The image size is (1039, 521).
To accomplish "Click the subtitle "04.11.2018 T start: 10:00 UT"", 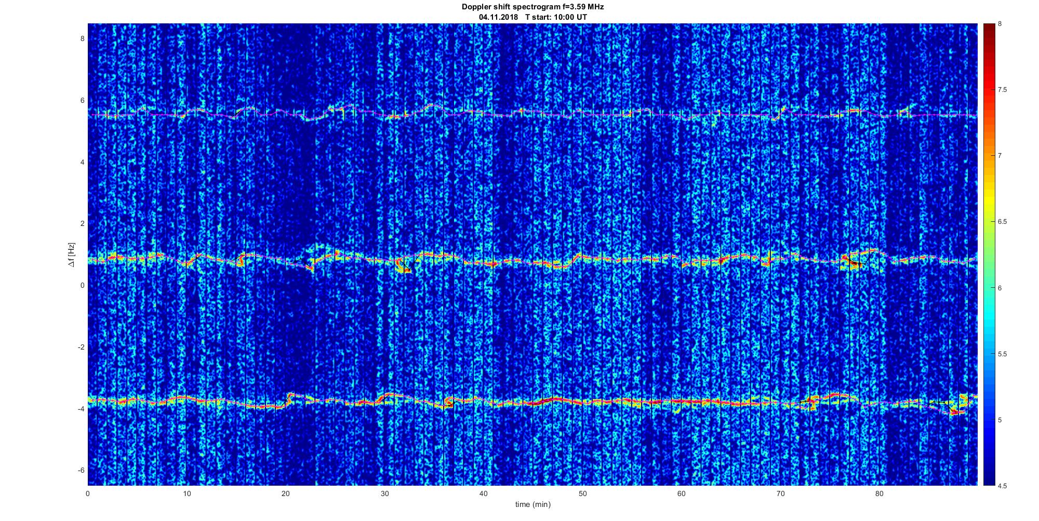I will click(532, 17).
